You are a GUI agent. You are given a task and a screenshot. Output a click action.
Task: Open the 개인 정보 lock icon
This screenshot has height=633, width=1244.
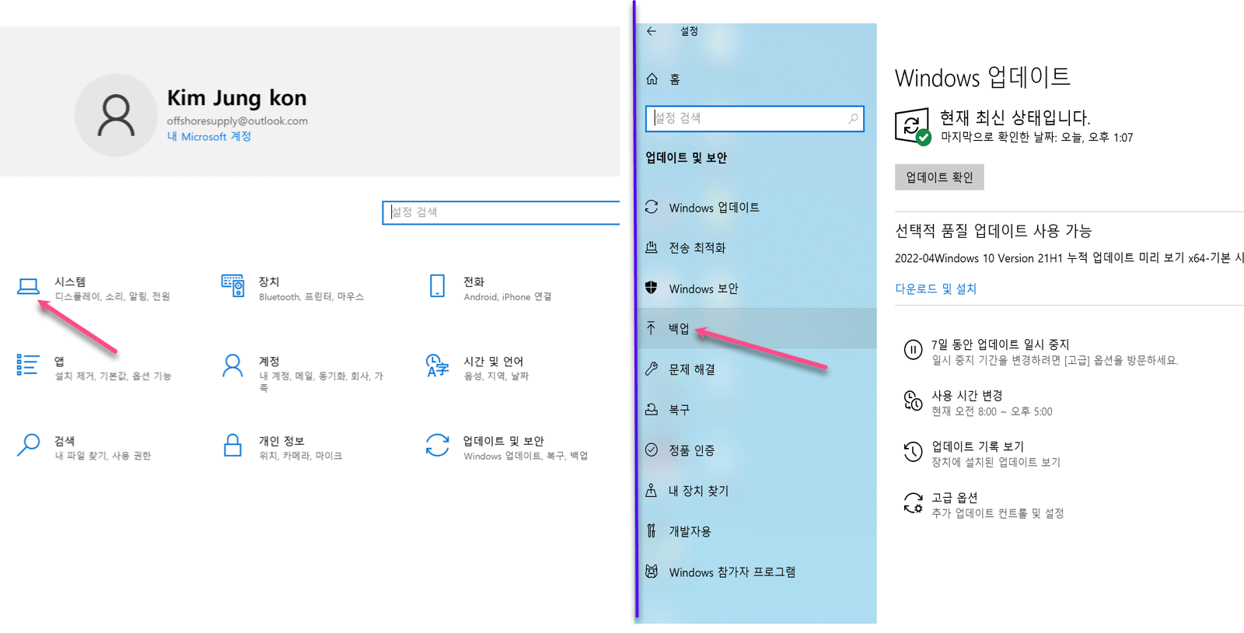232,446
